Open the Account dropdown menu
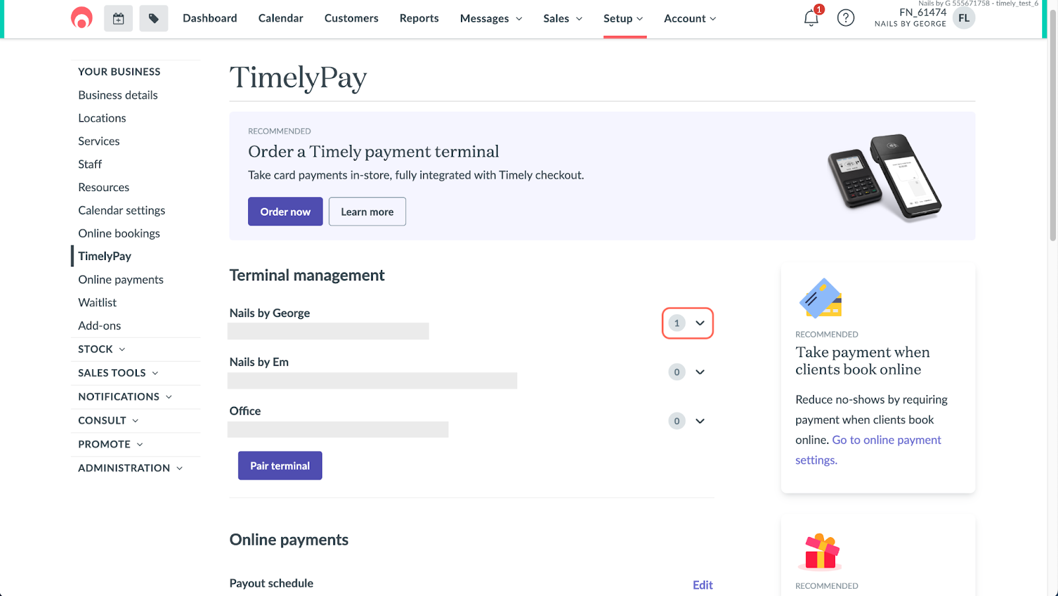This screenshot has width=1058, height=596. coord(690,19)
